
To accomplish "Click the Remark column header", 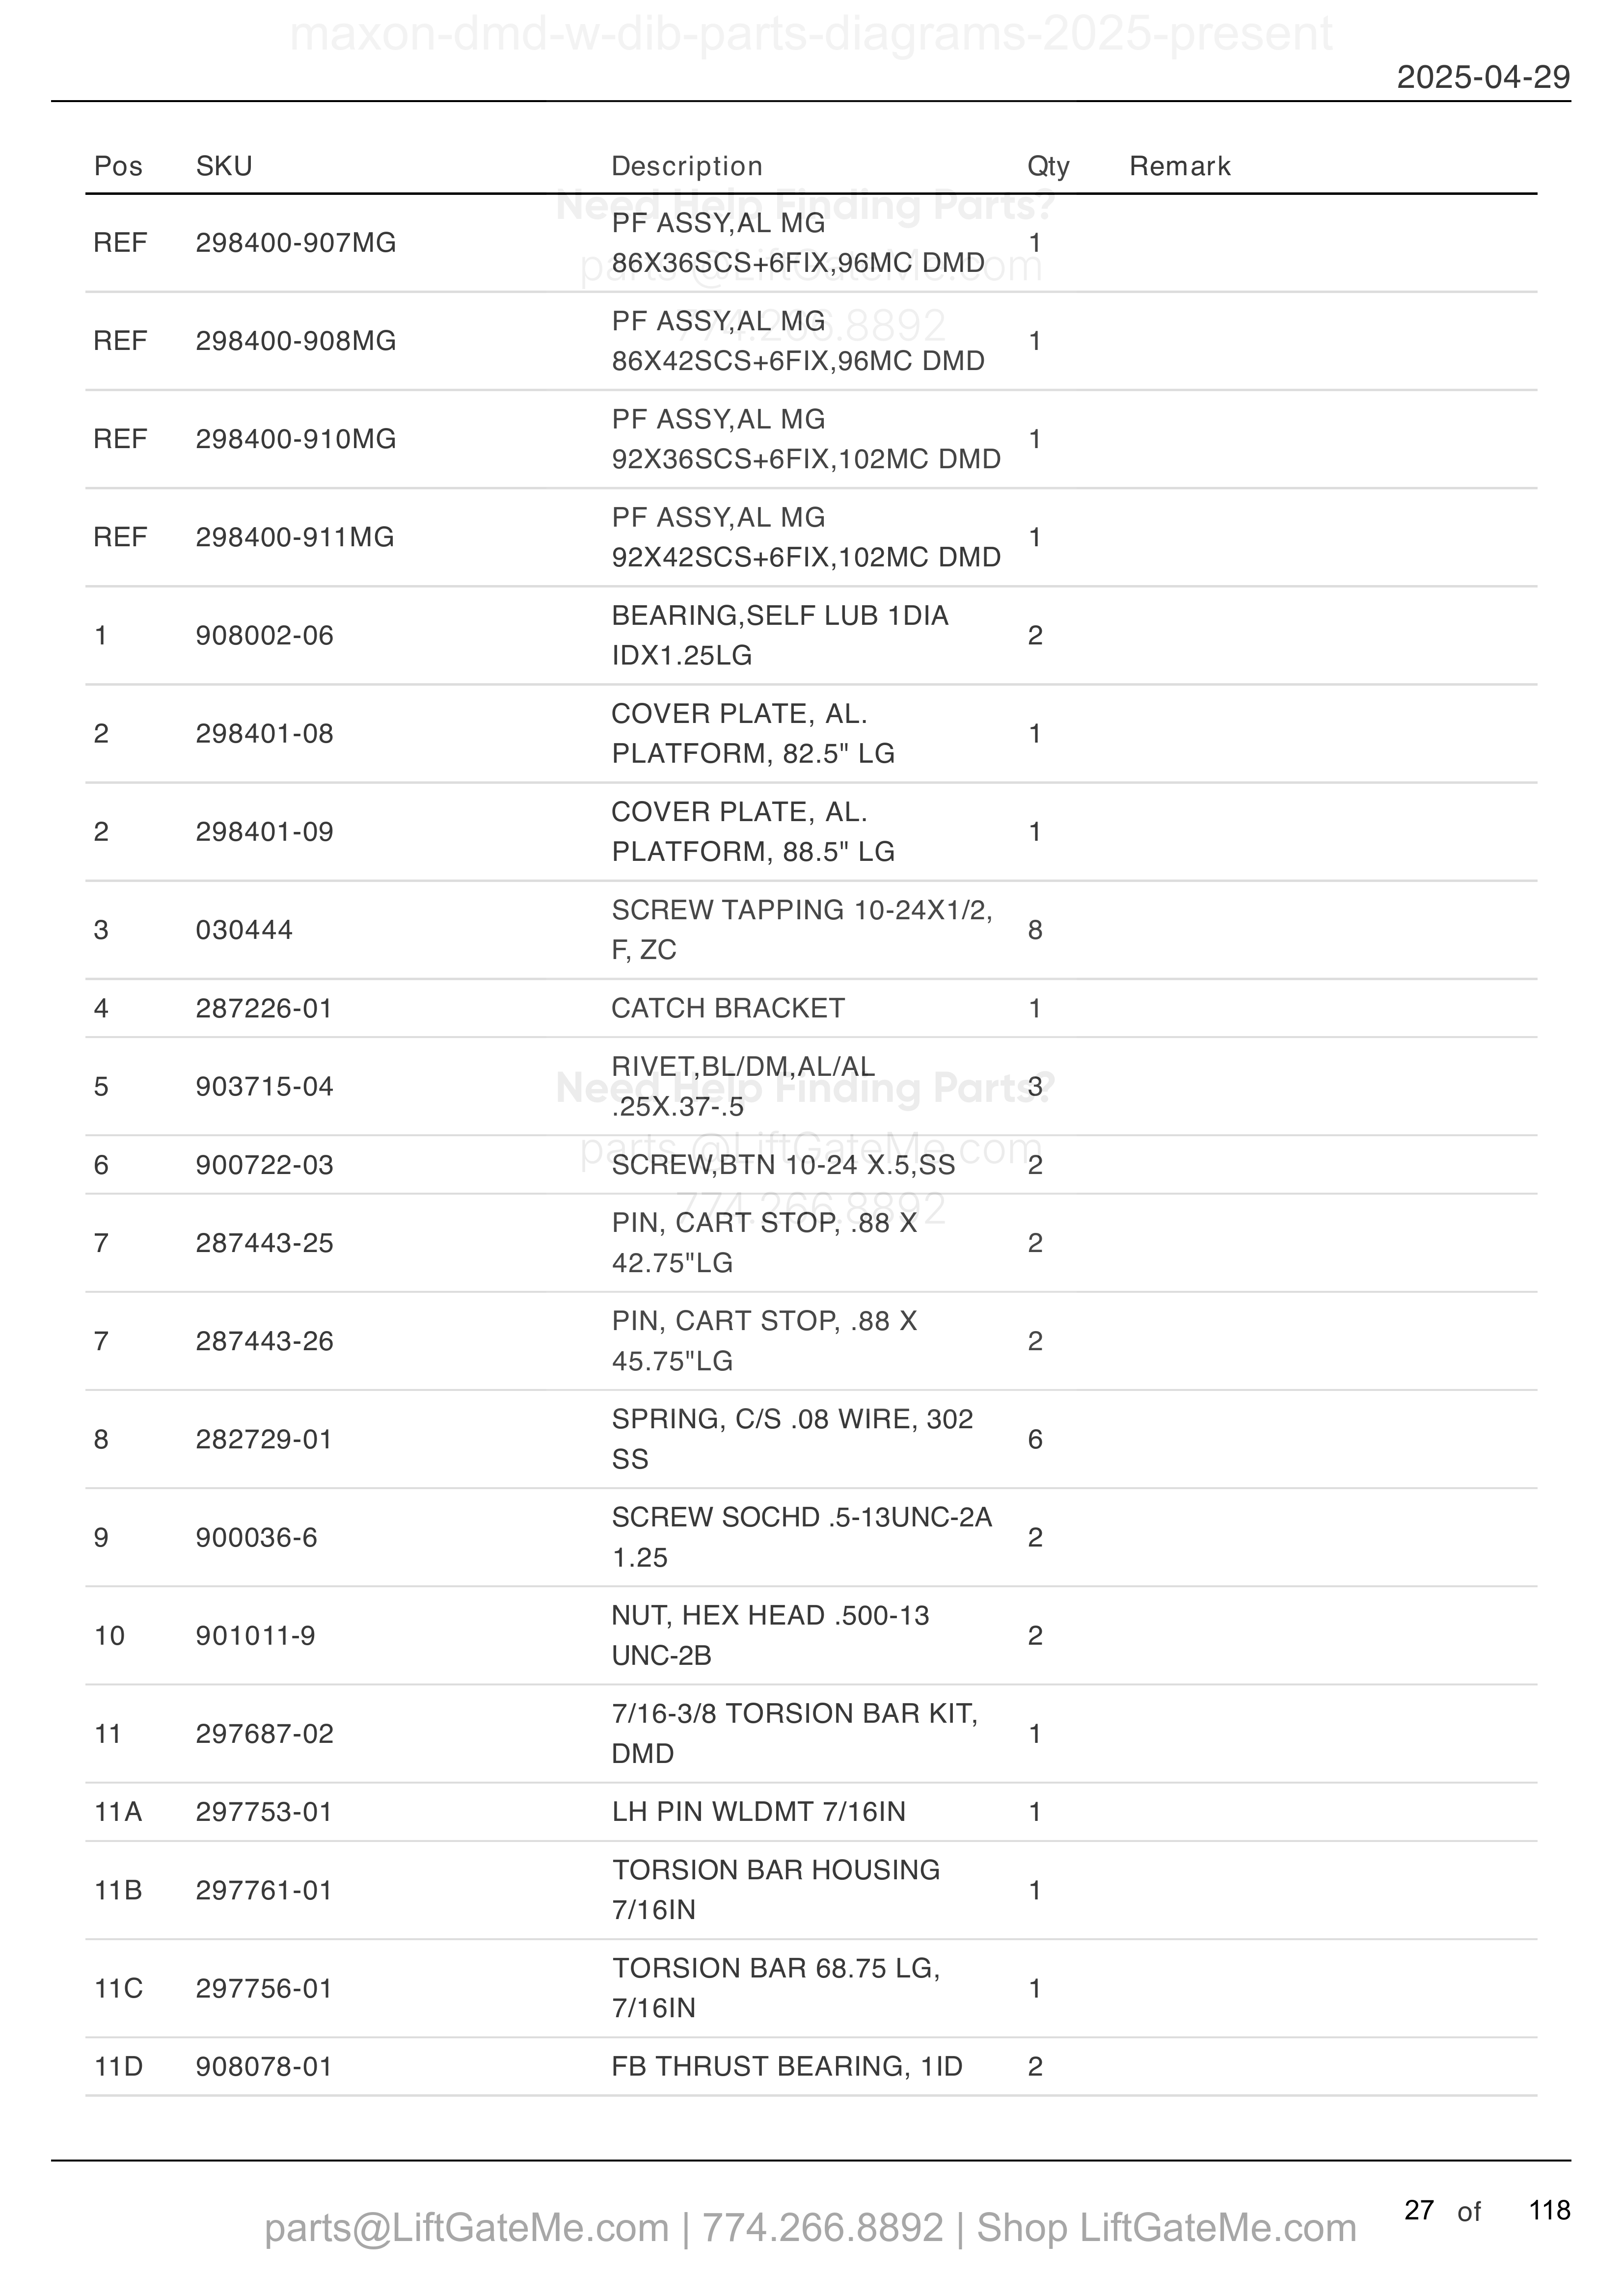I will point(1180,166).
